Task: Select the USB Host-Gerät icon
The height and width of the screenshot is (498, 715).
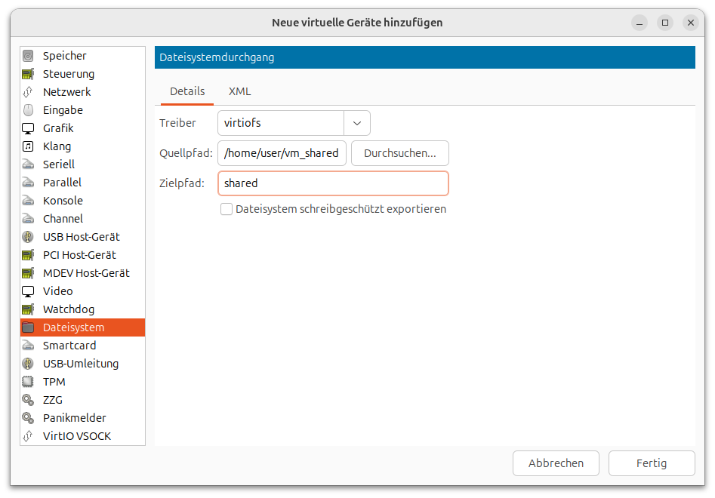Action: [28, 237]
